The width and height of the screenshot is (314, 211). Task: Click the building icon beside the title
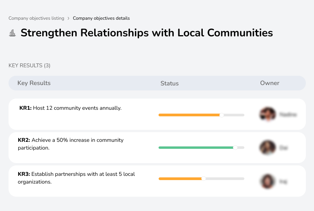pos(12,33)
